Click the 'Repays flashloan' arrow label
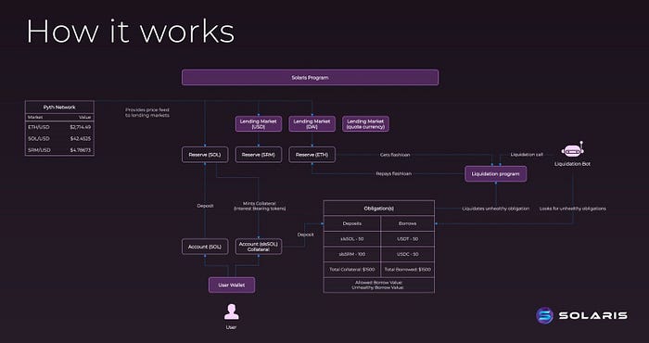Screen dimensions: 649x343 click(x=394, y=173)
